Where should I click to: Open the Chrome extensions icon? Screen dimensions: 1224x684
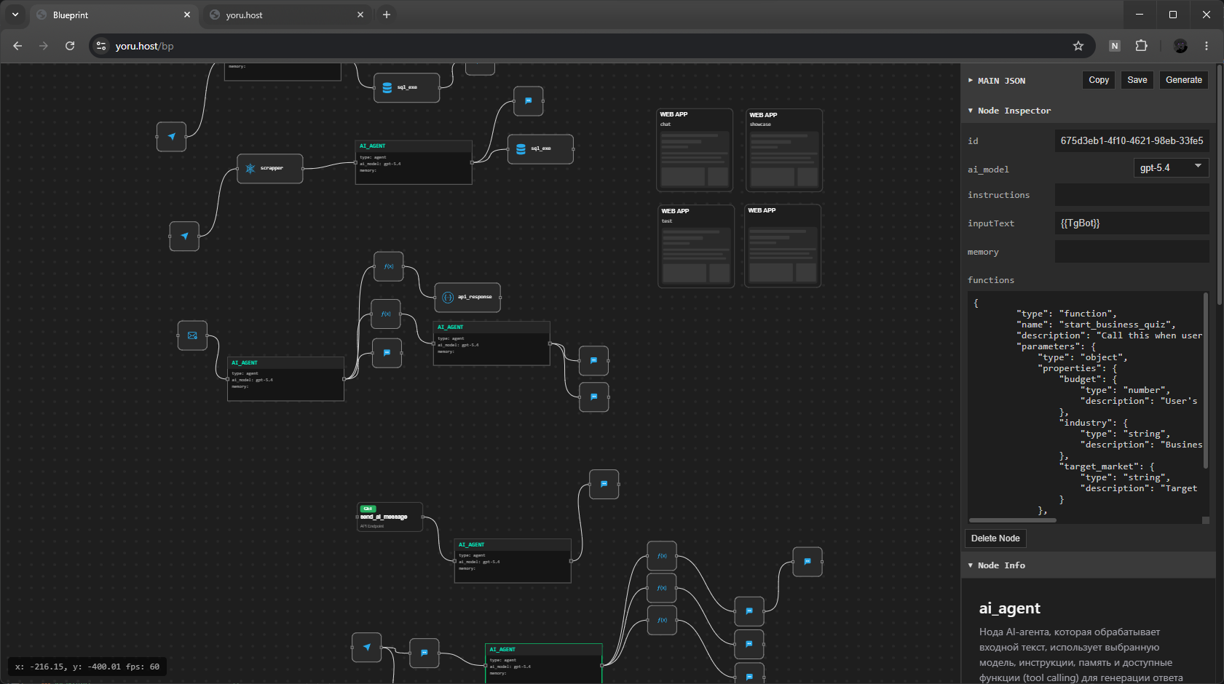1141,46
